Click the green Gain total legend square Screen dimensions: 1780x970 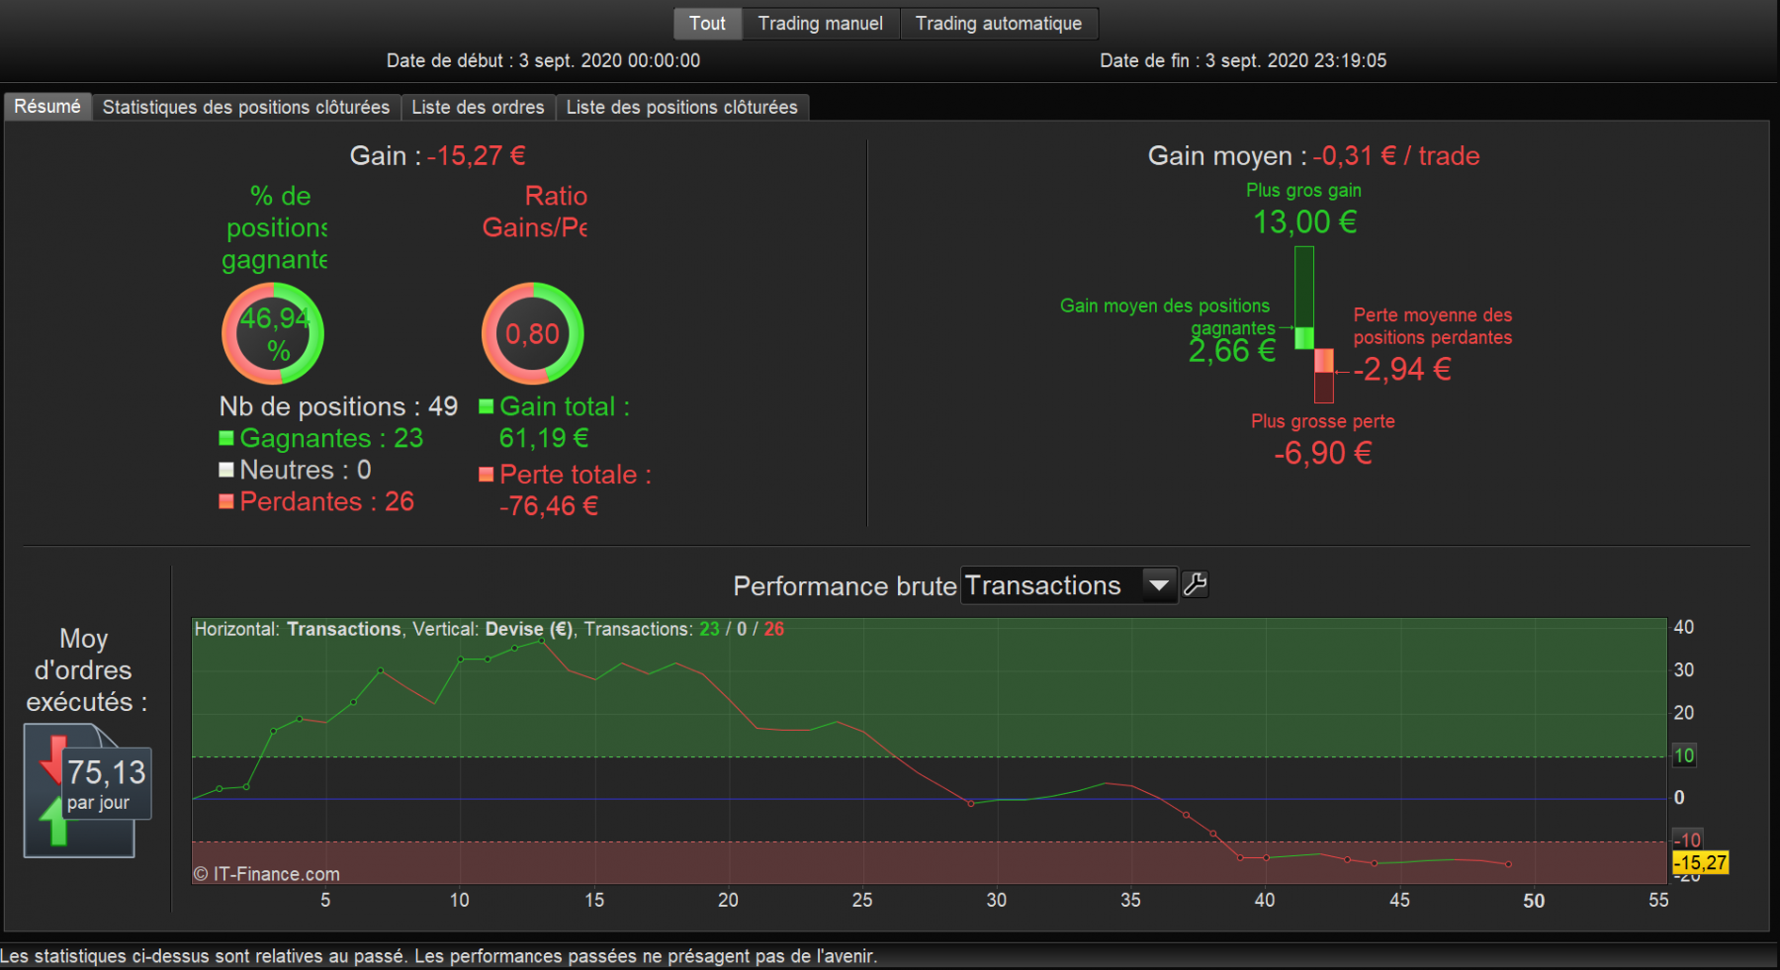click(487, 406)
